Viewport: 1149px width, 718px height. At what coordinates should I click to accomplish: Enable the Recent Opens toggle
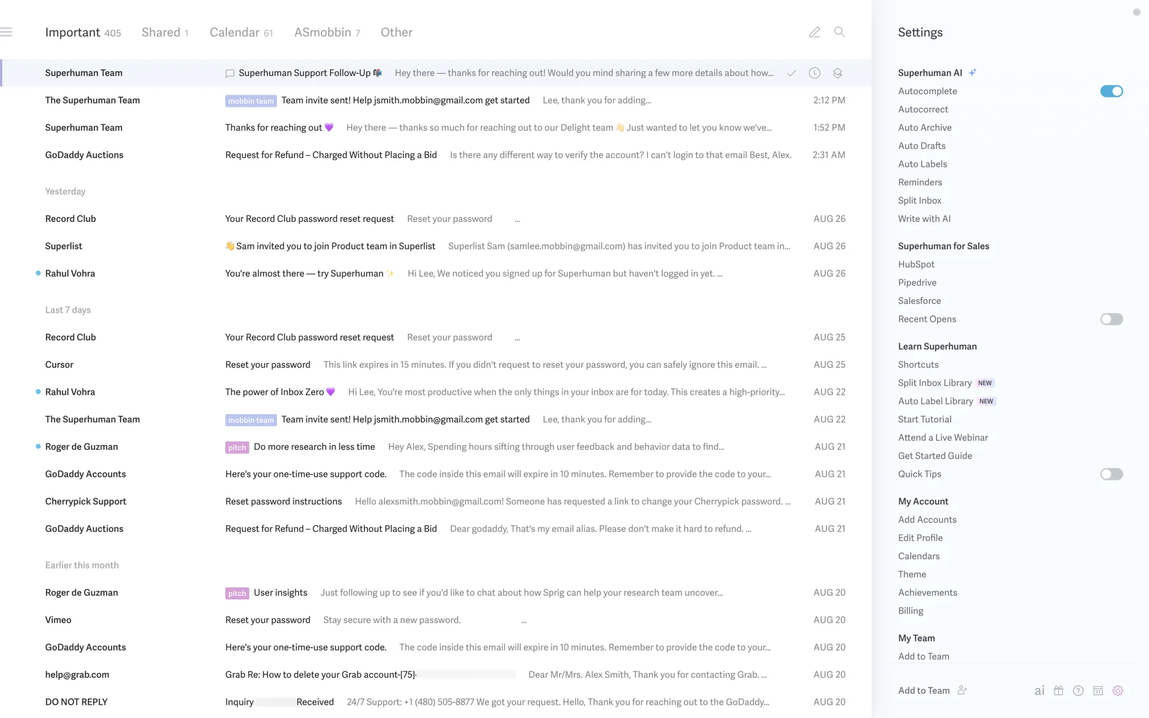(x=1111, y=319)
